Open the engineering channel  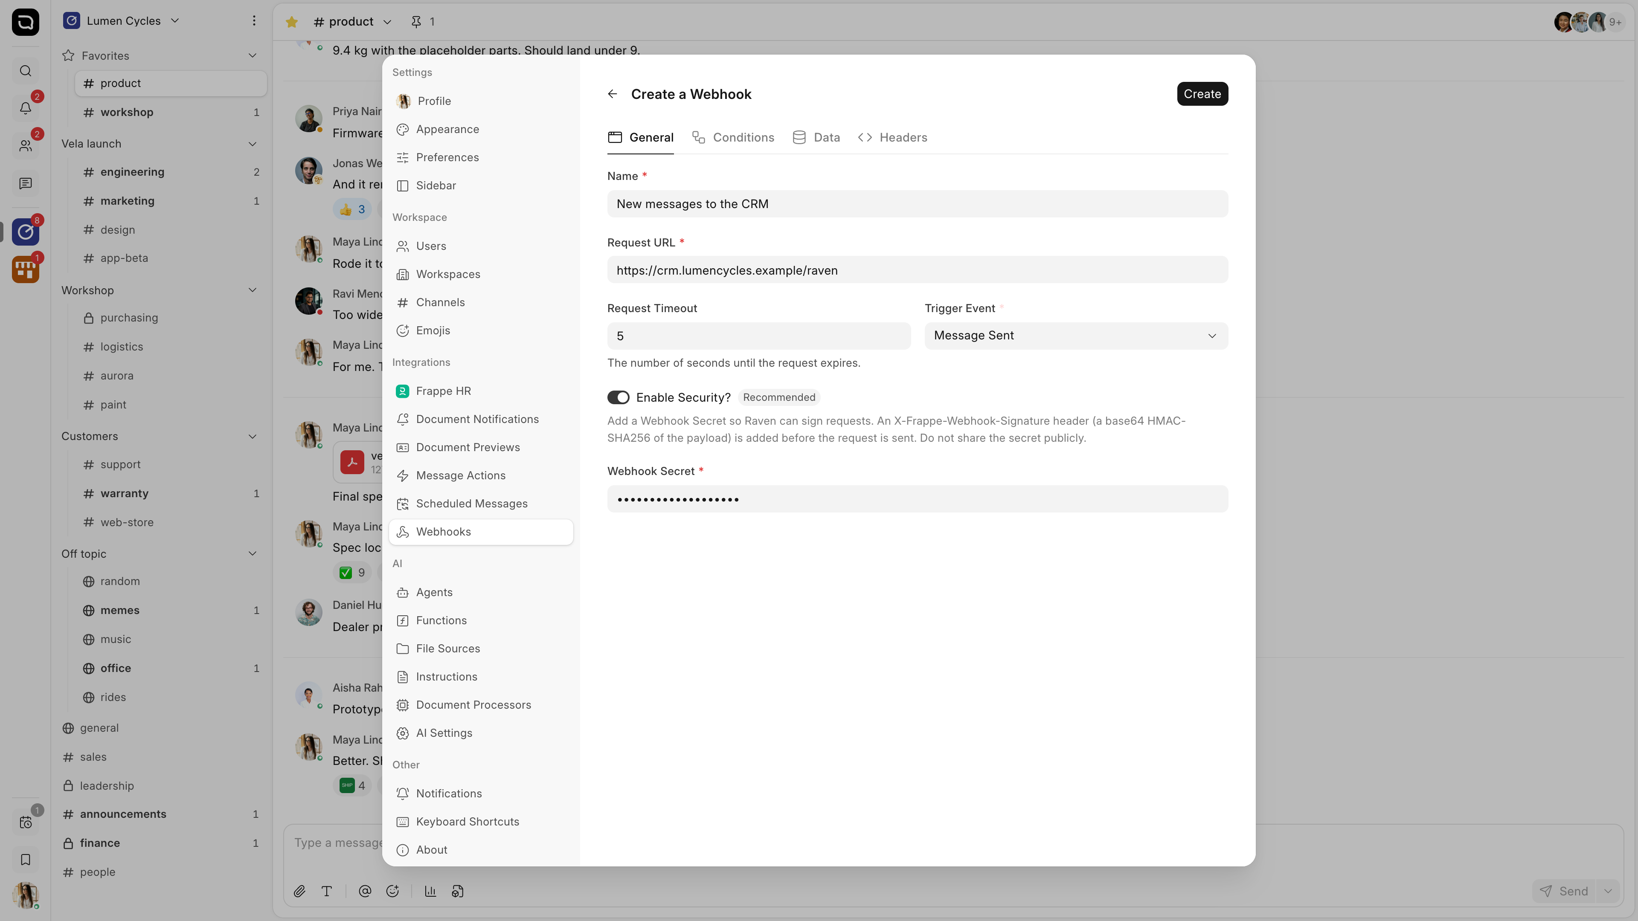(x=171, y=172)
